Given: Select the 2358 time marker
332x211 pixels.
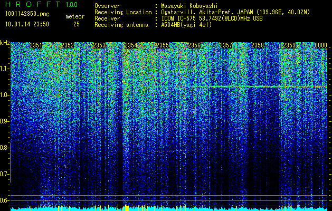Looking at the screenshot, I should tap(258, 45).
